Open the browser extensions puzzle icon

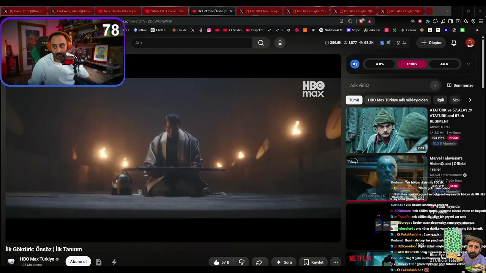[x=436, y=21]
